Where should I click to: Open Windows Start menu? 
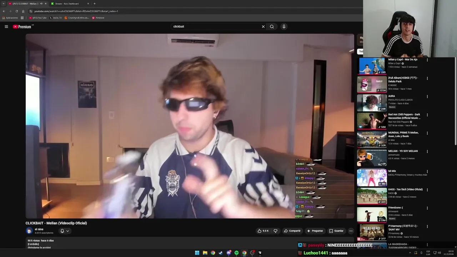point(197,253)
